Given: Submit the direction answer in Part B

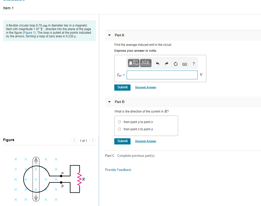Looking at the screenshot, I should pos(122,141).
